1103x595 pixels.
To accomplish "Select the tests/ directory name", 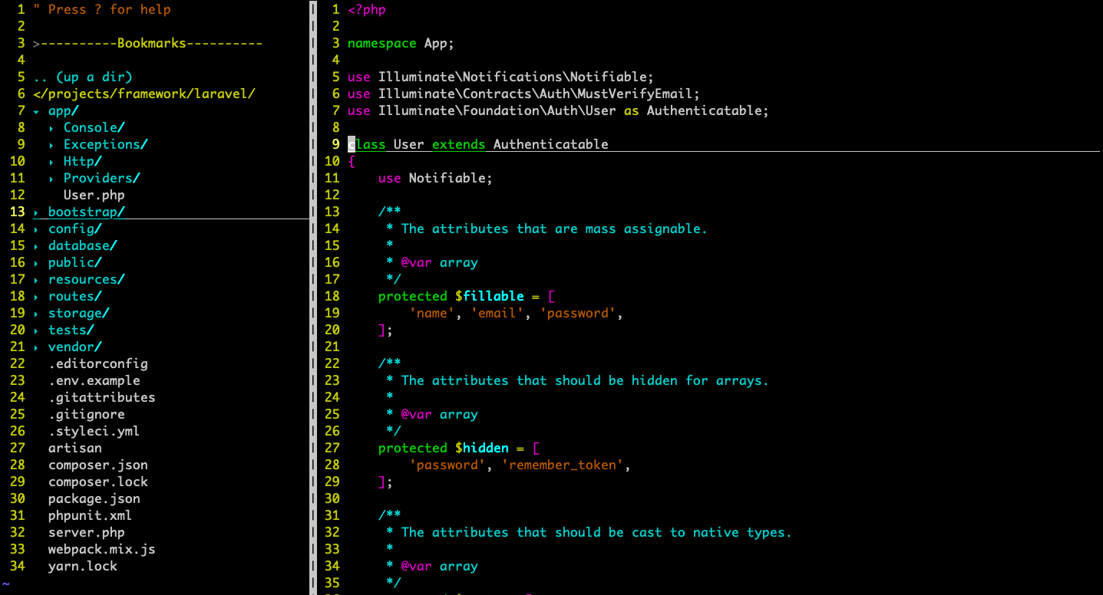I will click(71, 330).
